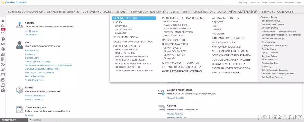Open the Maintain Attributes link
304x122 pixels.
(x=175, y=114)
